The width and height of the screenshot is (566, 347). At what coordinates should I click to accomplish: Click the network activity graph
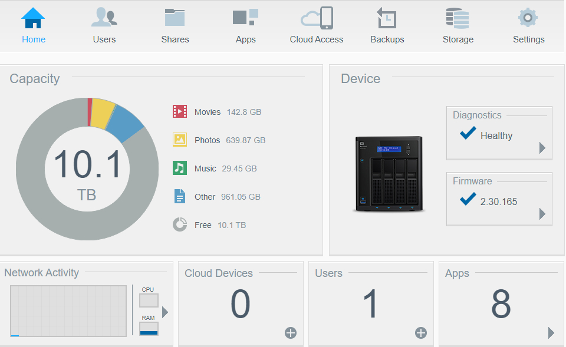coord(68,311)
